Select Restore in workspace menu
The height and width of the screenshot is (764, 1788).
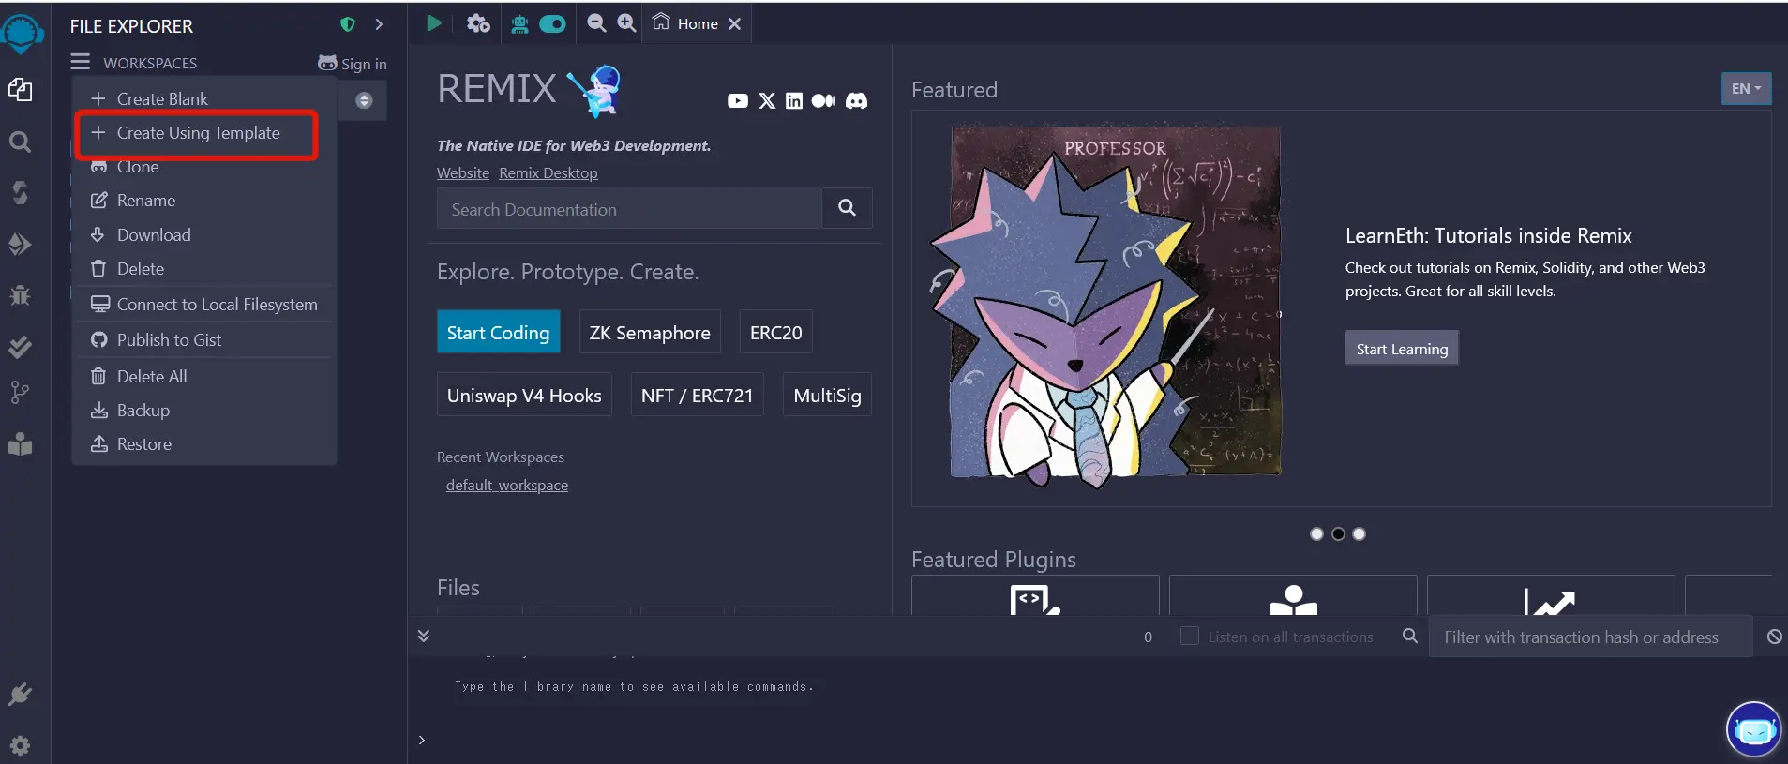[x=131, y=444]
